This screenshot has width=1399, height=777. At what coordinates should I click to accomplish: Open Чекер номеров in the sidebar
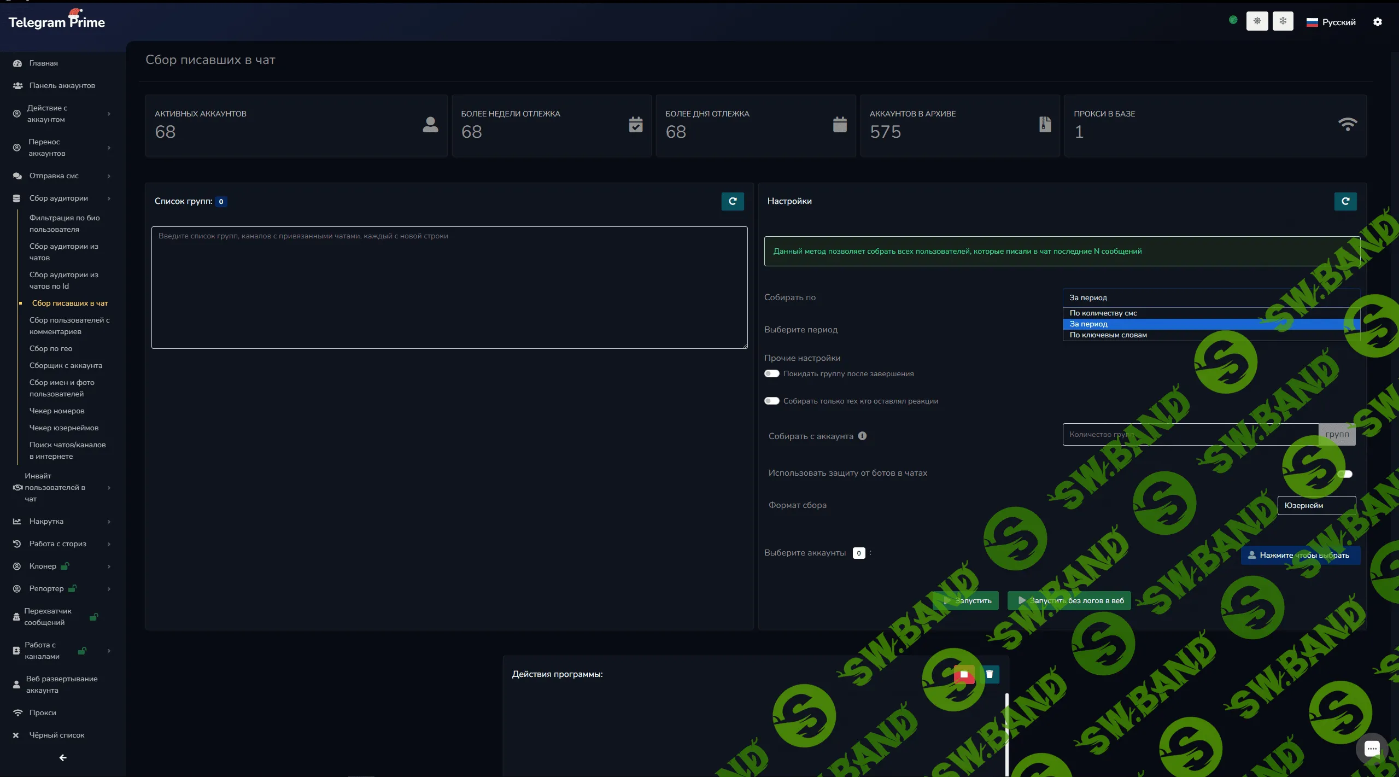pos(57,411)
